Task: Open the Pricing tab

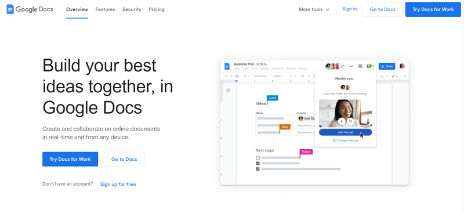Action: (x=157, y=9)
